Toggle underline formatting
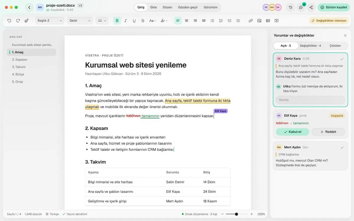 [134, 21]
